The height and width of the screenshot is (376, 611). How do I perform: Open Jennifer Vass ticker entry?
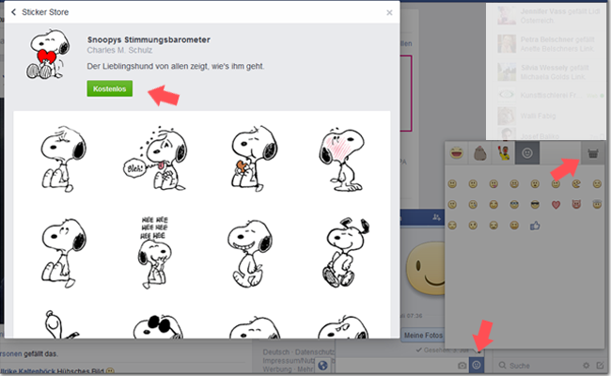tap(550, 16)
